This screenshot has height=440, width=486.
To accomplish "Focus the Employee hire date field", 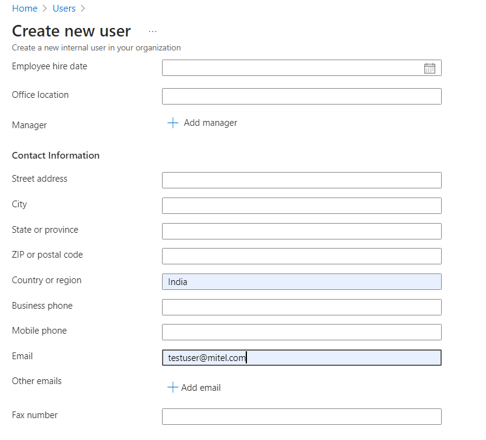I will coord(291,68).
